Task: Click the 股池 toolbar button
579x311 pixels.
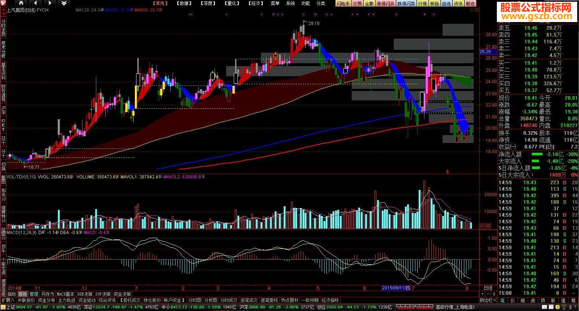Action: 470,4
